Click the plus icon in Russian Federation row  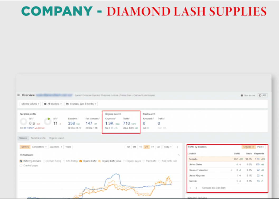click(231, 170)
